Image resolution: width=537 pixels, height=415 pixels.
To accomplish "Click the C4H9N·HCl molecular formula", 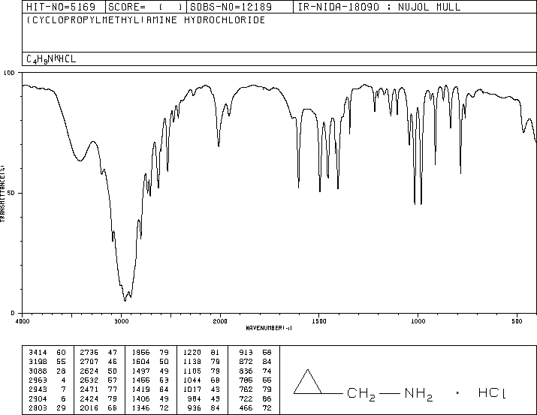I will (x=51, y=59).
